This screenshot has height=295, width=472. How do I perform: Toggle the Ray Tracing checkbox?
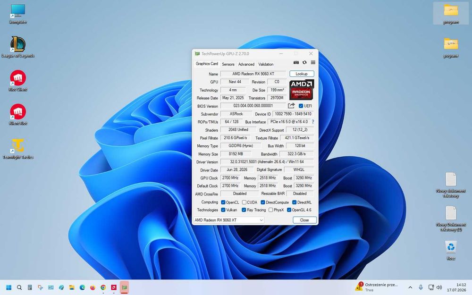click(x=244, y=210)
